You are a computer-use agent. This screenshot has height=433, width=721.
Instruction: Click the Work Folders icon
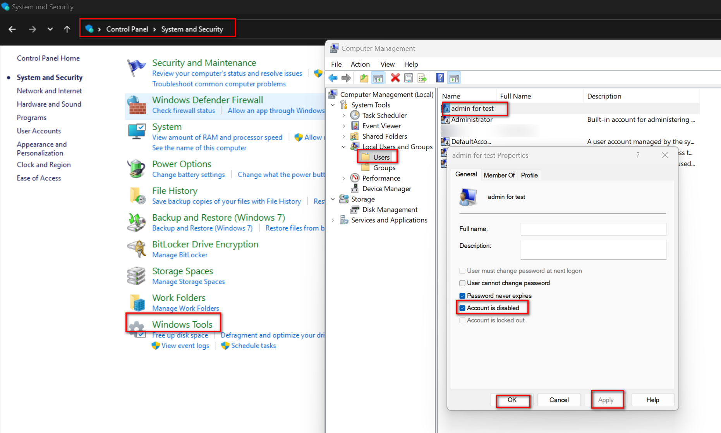click(x=137, y=303)
